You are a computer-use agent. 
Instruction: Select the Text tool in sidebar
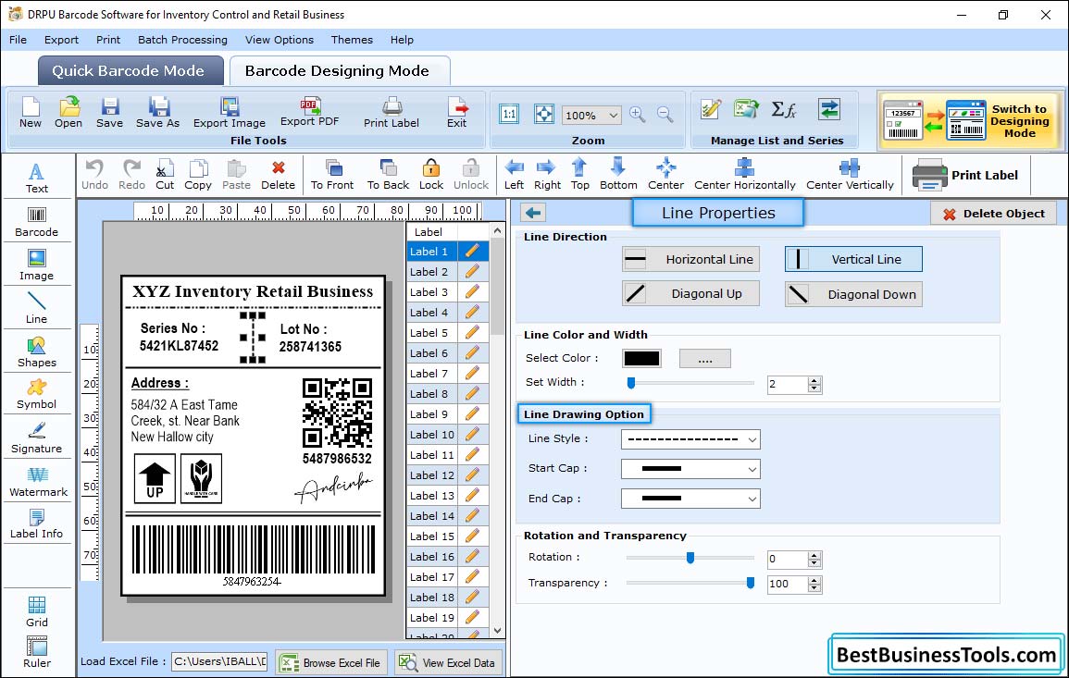[x=37, y=178]
